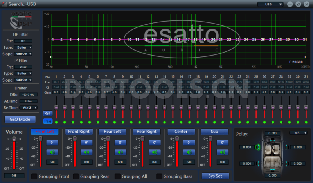Mute the Front Right channel speaker icon

coord(86,152)
